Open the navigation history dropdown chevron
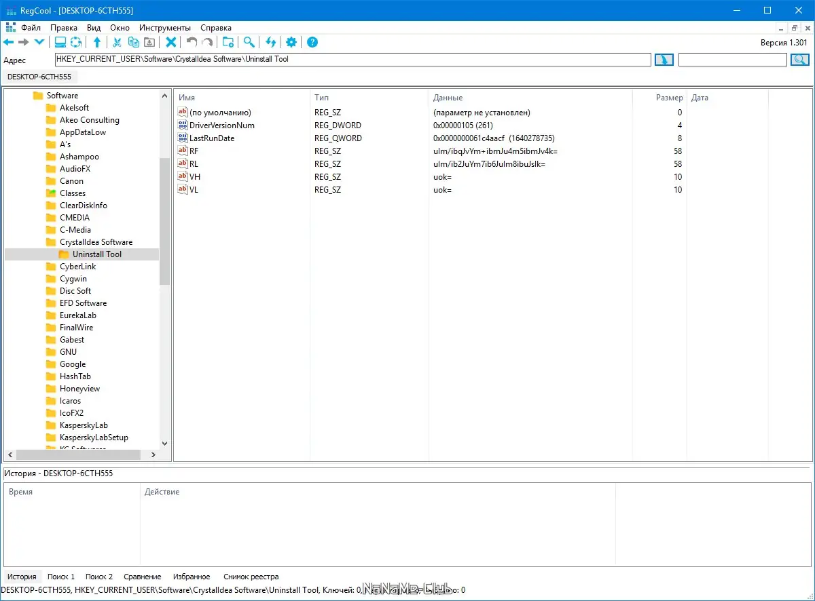Viewport: 815px width, 601px height. (39, 42)
